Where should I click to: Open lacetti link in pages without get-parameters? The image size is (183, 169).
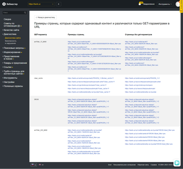pos(141,43)
